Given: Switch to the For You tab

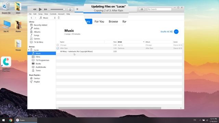Looking at the screenshot, I should (99, 22).
